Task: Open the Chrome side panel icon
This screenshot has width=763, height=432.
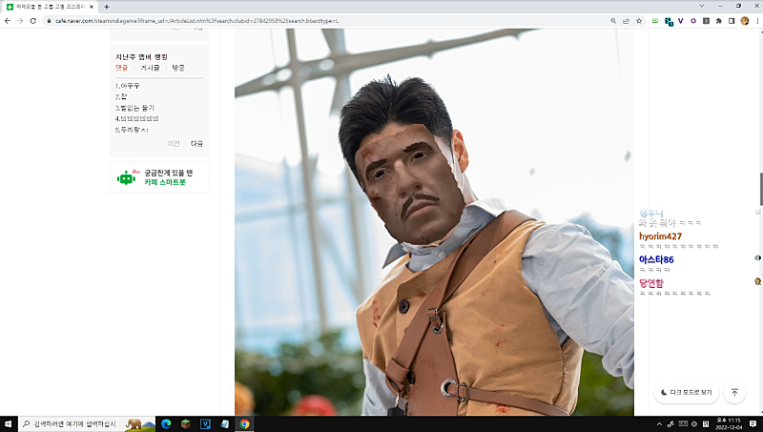Action: click(x=731, y=20)
